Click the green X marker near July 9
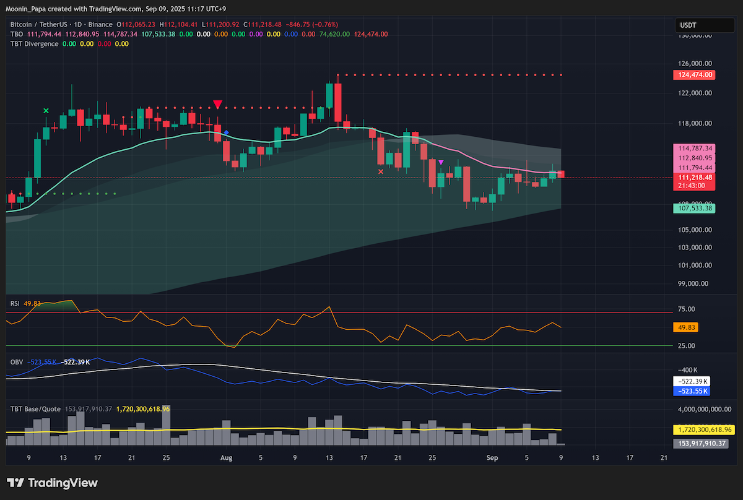 pos(46,111)
